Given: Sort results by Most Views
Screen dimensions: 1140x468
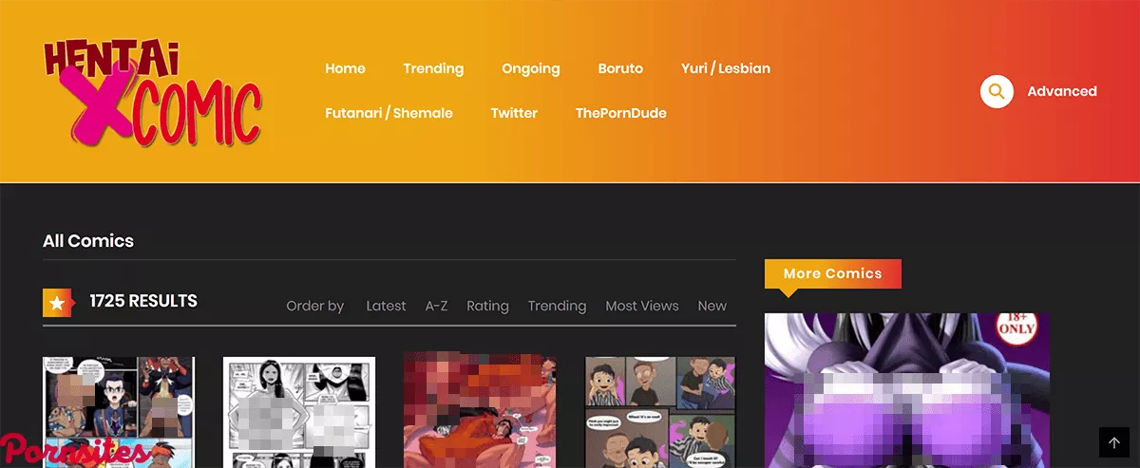Looking at the screenshot, I should pyautogui.click(x=641, y=306).
